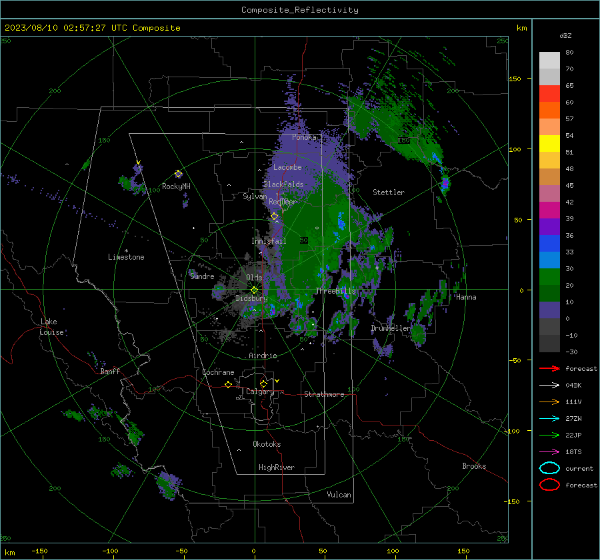600x560 pixels.
Task: Select the green 22JP arrow legend entry
Action: (549, 435)
